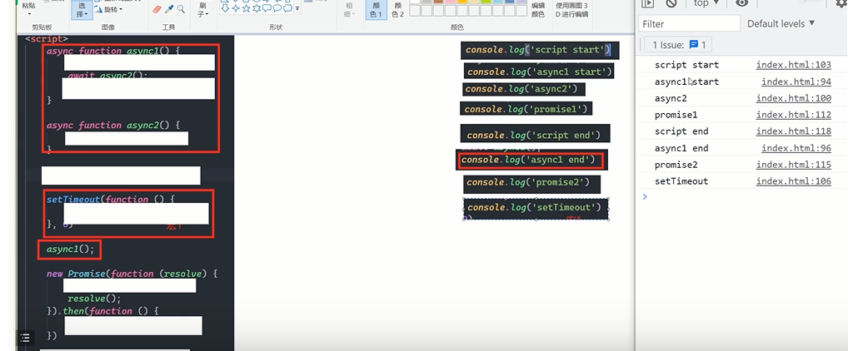The width and height of the screenshot is (848, 351).
Task: Open the top JavaScript context dropdown
Action: [x=706, y=3]
